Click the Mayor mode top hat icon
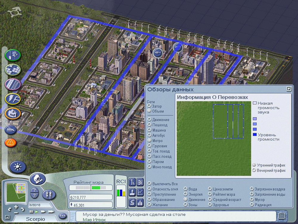The image size is (298, 224). tap(37, 179)
